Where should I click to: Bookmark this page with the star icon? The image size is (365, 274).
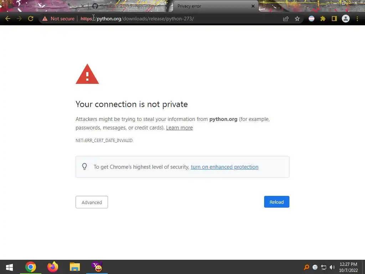pos(297,19)
